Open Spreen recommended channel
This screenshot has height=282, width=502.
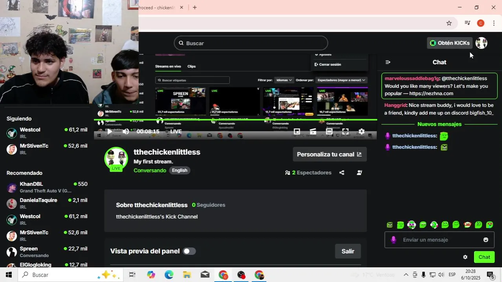point(47,252)
